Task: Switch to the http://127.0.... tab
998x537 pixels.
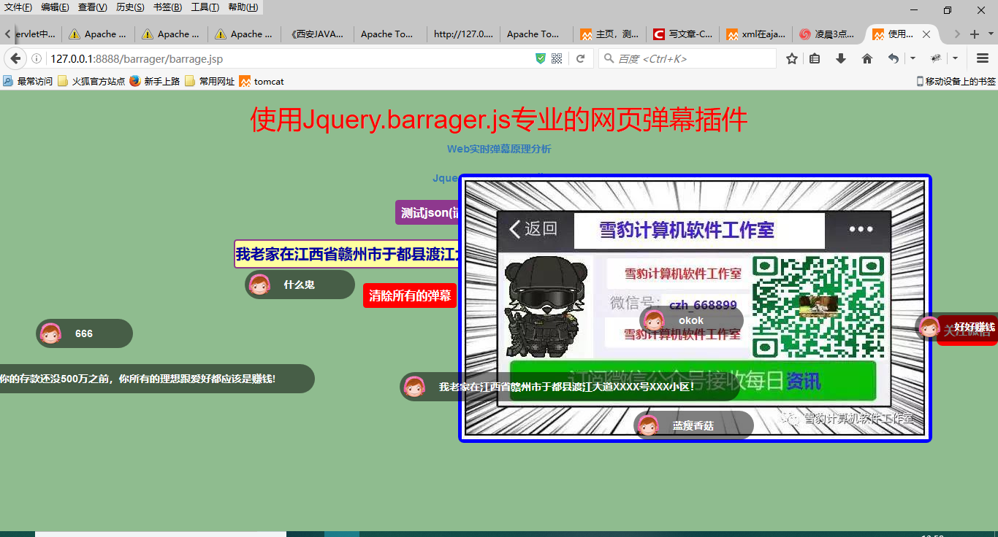Action: [x=463, y=34]
